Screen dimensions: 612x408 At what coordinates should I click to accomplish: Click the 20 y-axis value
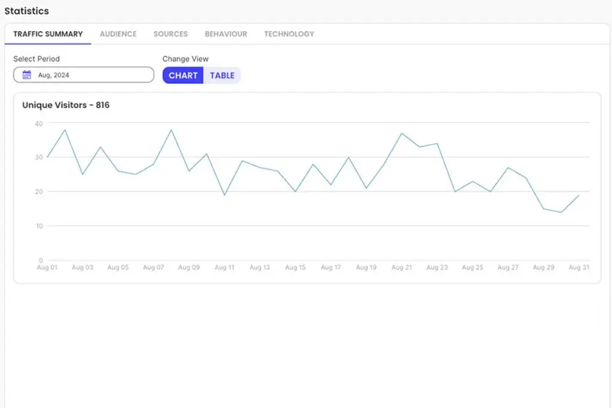point(39,192)
